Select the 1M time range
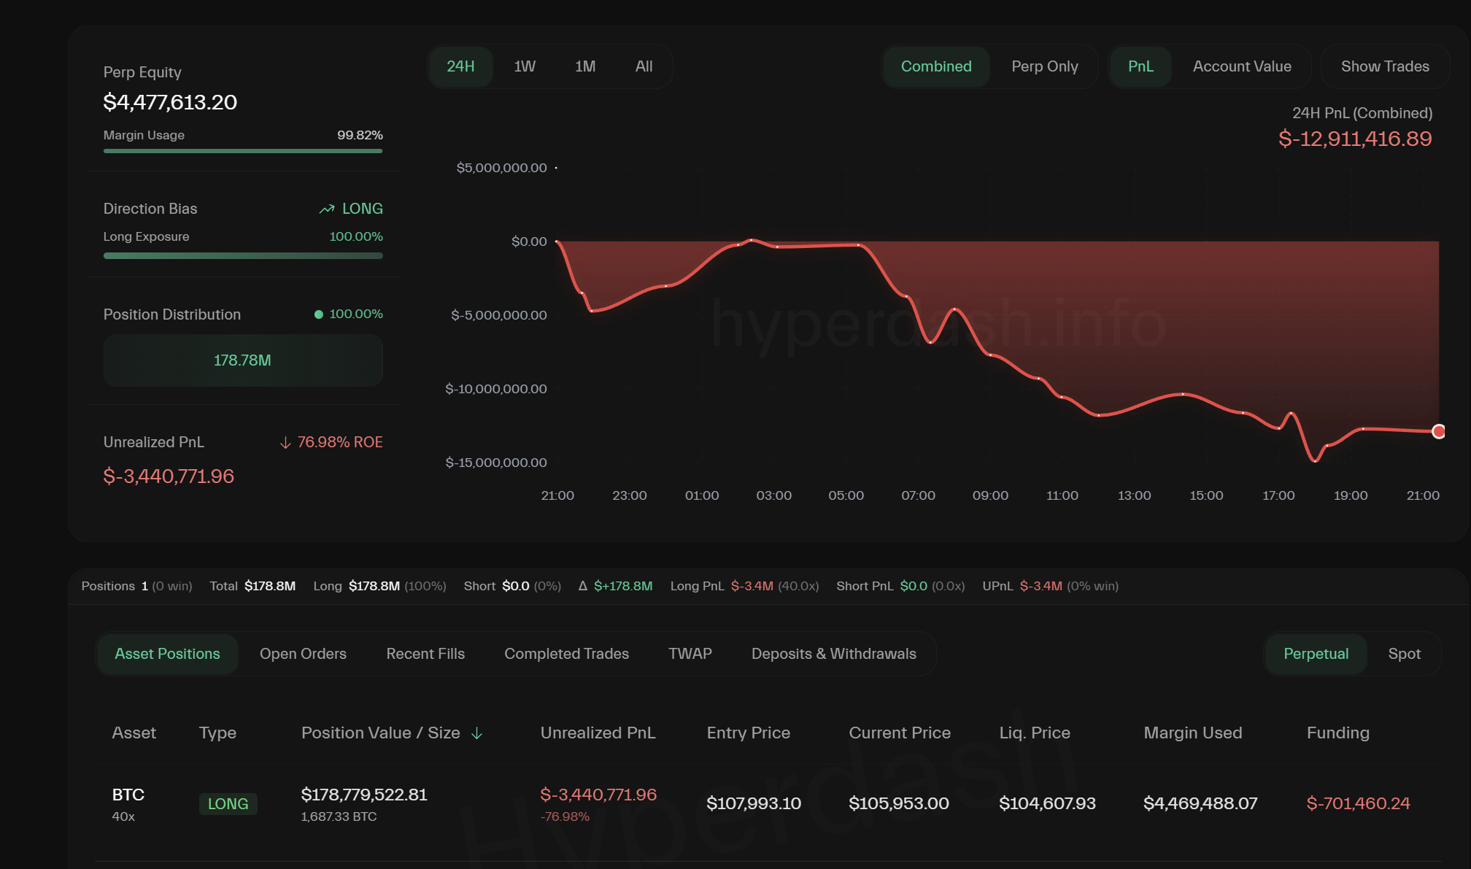The image size is (1471, 869). point(584,66)
